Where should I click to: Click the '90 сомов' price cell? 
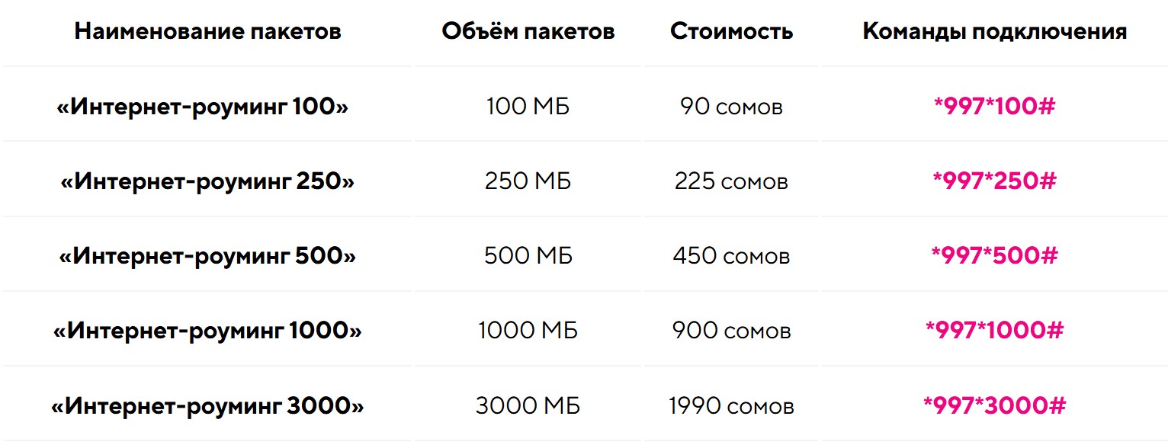[731, 107]
